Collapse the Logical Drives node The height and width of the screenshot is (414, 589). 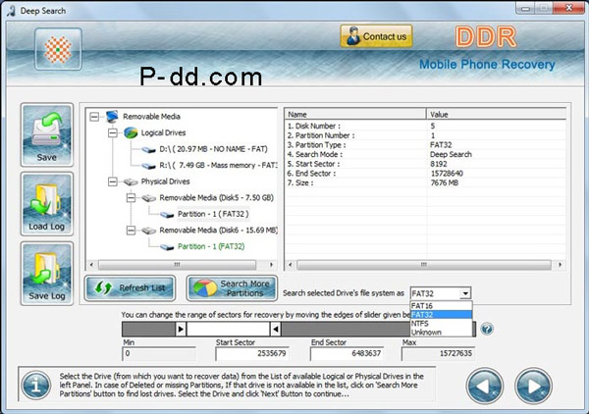pos(112,132)
